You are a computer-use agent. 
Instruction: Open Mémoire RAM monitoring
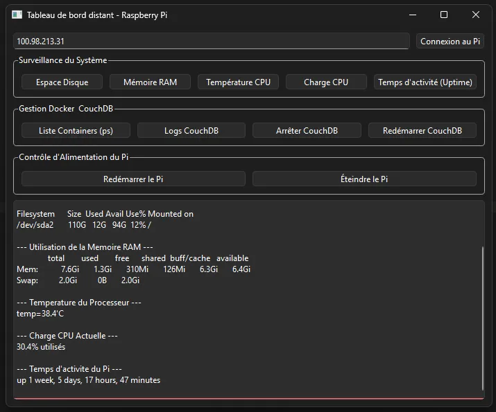150,82
